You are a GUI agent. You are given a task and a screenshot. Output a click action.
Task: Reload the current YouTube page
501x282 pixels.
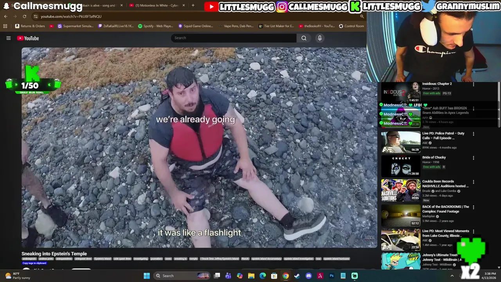pos(24,16)
